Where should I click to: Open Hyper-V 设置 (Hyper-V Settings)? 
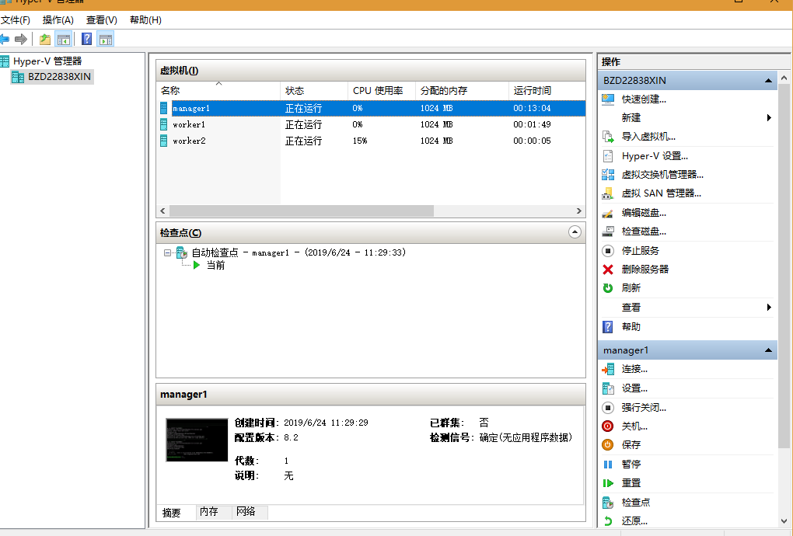(644, 155)
